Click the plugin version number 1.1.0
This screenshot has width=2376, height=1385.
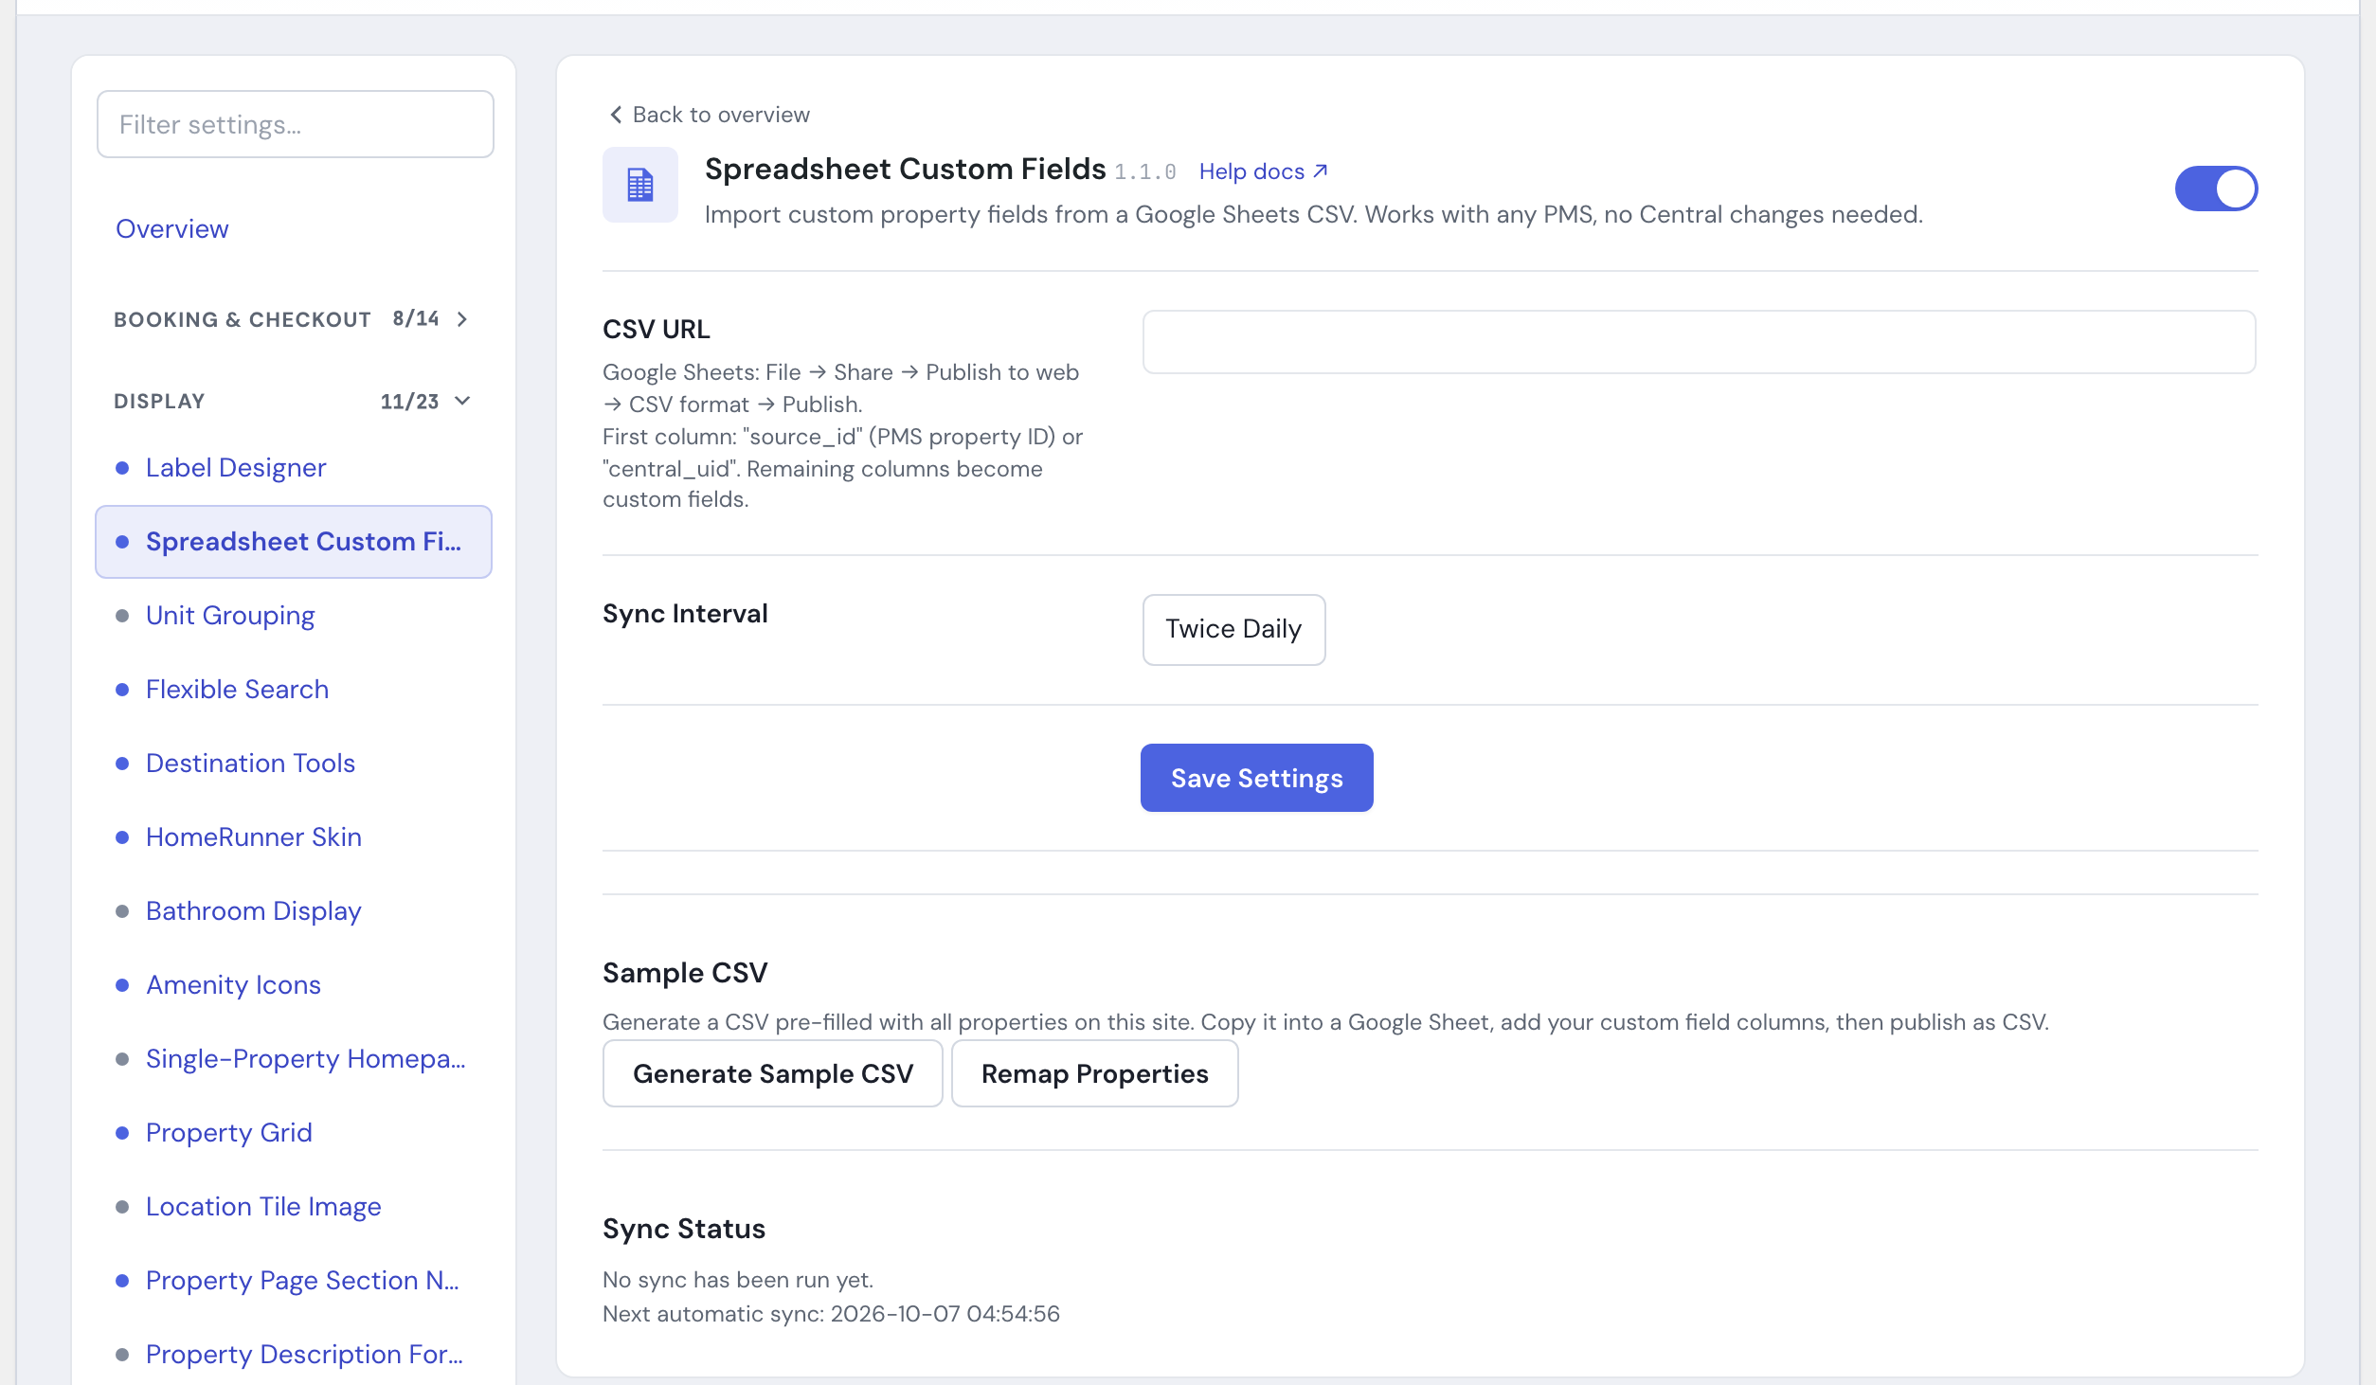[x=1145, y=172]
